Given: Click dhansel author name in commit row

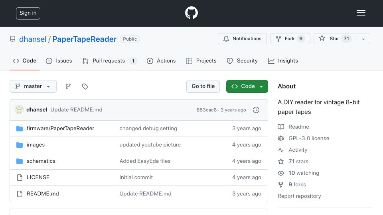Looking at the screenshot, I should point(37,110).
